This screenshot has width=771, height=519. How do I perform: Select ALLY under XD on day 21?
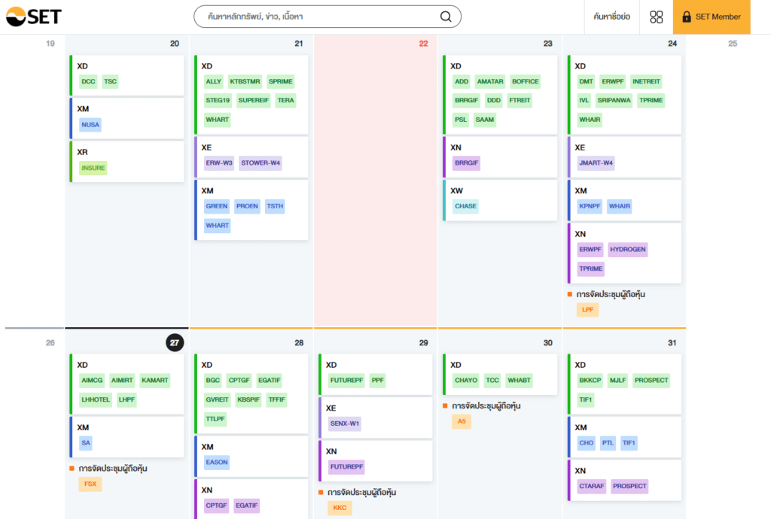[x=213, y=81]
